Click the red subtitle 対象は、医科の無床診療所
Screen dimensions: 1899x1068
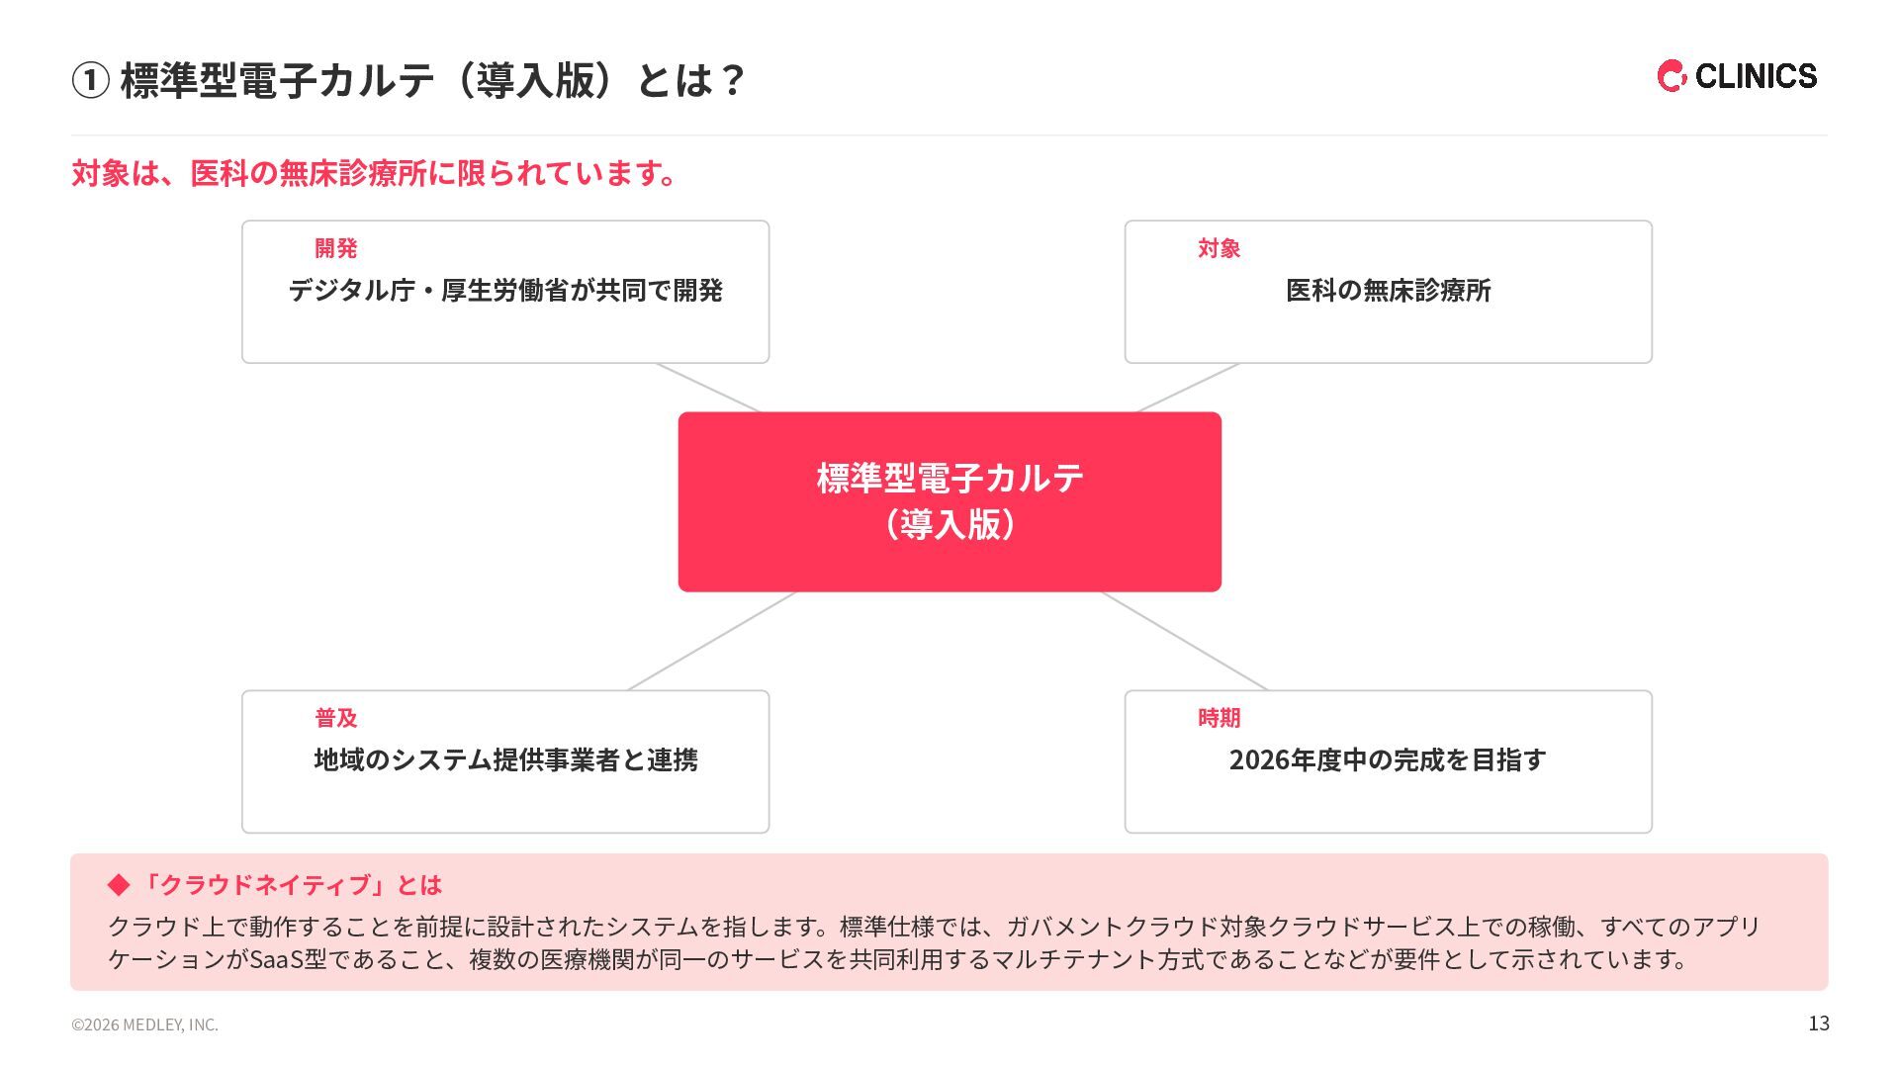click(x=375, y=173)
